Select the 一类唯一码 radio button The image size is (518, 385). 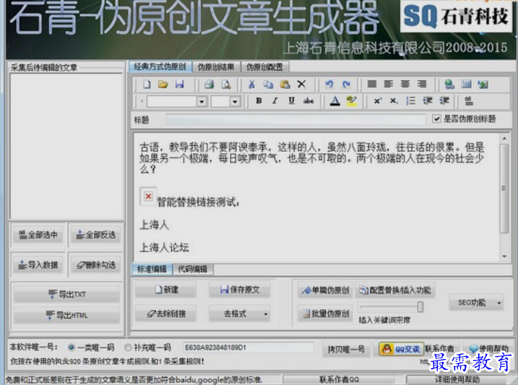tap(71, 347)
